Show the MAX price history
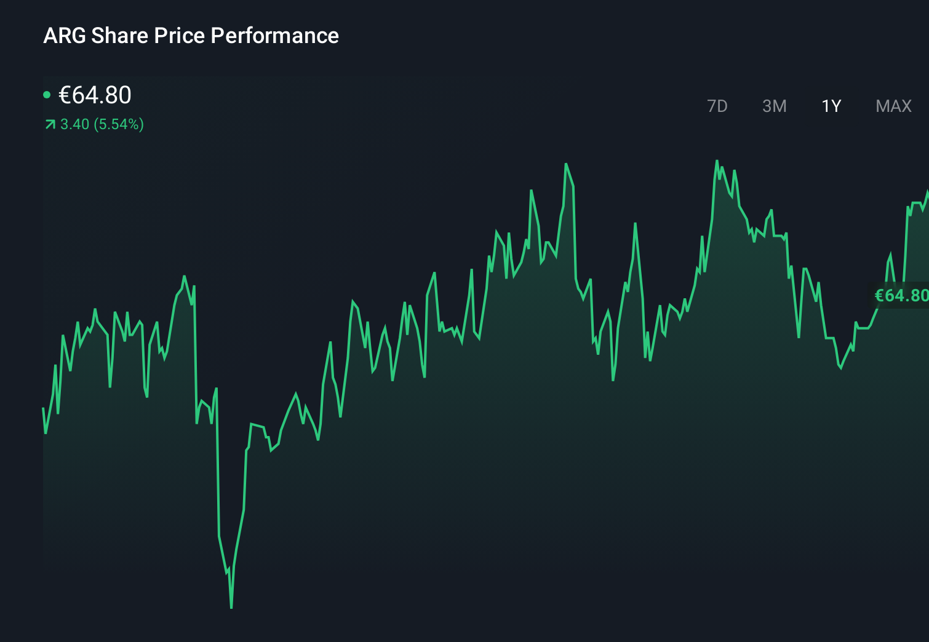The width and height of the screenshot is (929, 642). (x=893, y=106)
